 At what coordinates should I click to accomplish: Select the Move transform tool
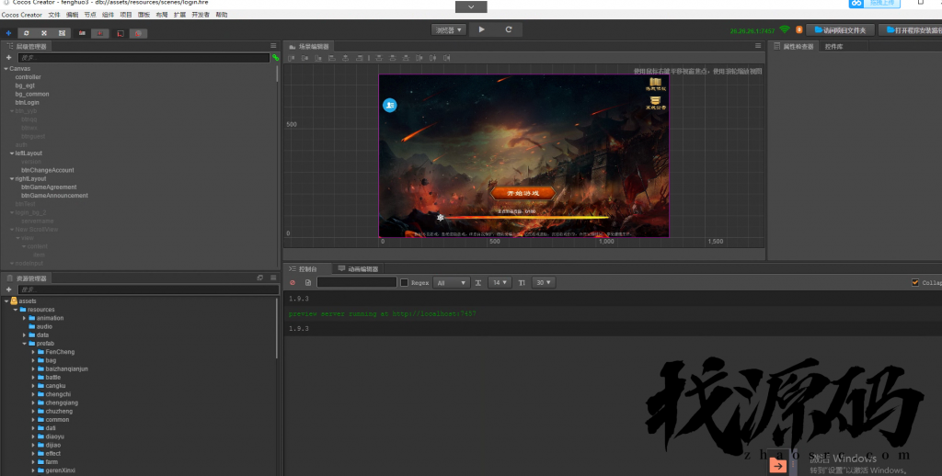point(8,33)
